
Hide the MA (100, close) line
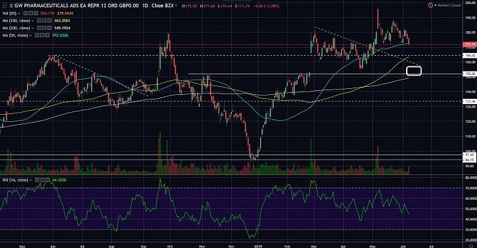(39, 21)
